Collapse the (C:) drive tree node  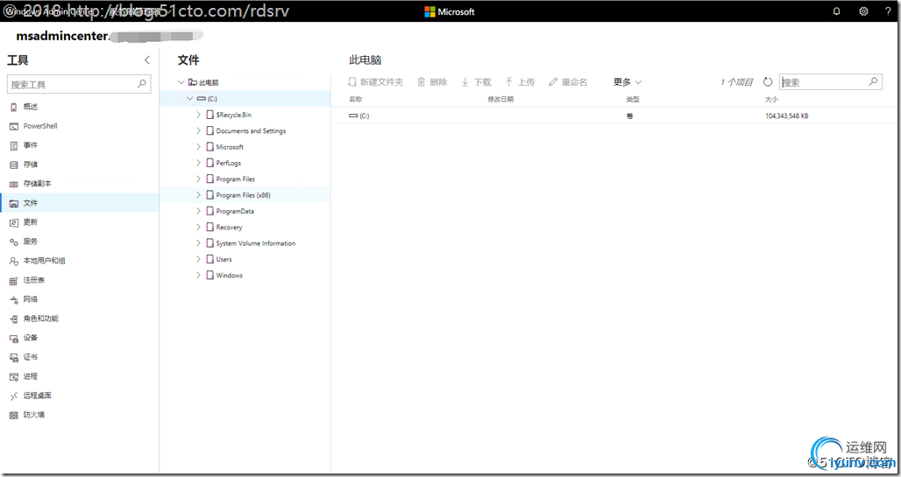click(190, 99)
